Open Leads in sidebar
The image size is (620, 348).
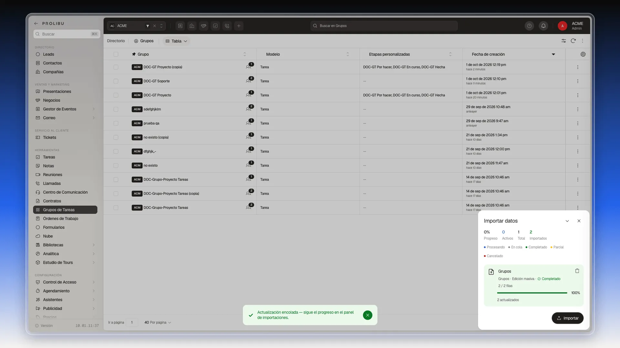point(65,54)
